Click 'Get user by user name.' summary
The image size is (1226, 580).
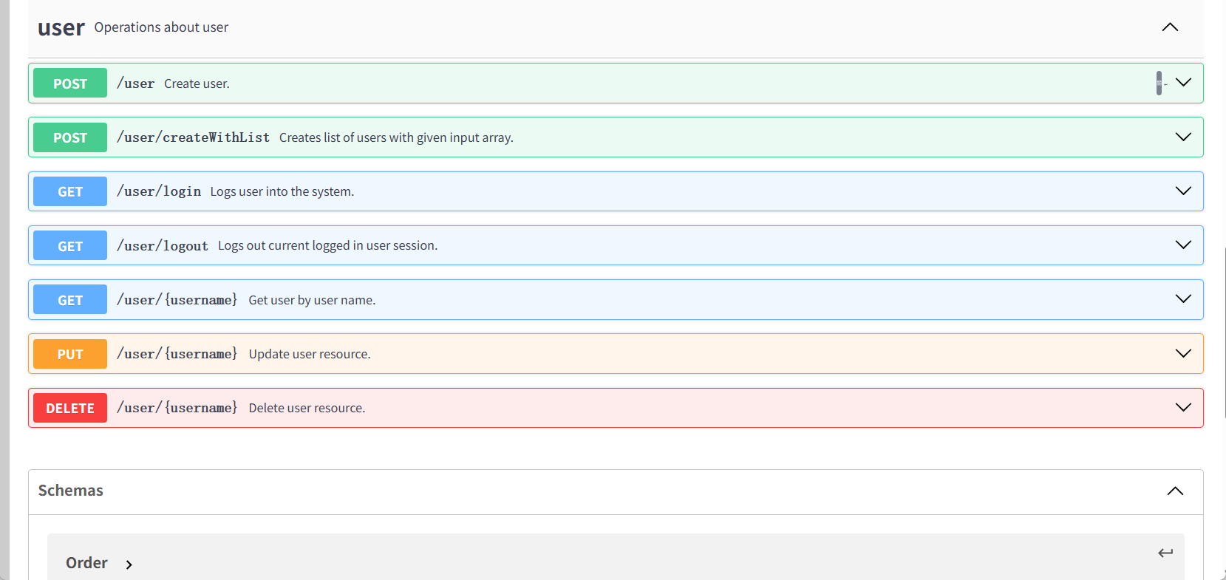312,300
